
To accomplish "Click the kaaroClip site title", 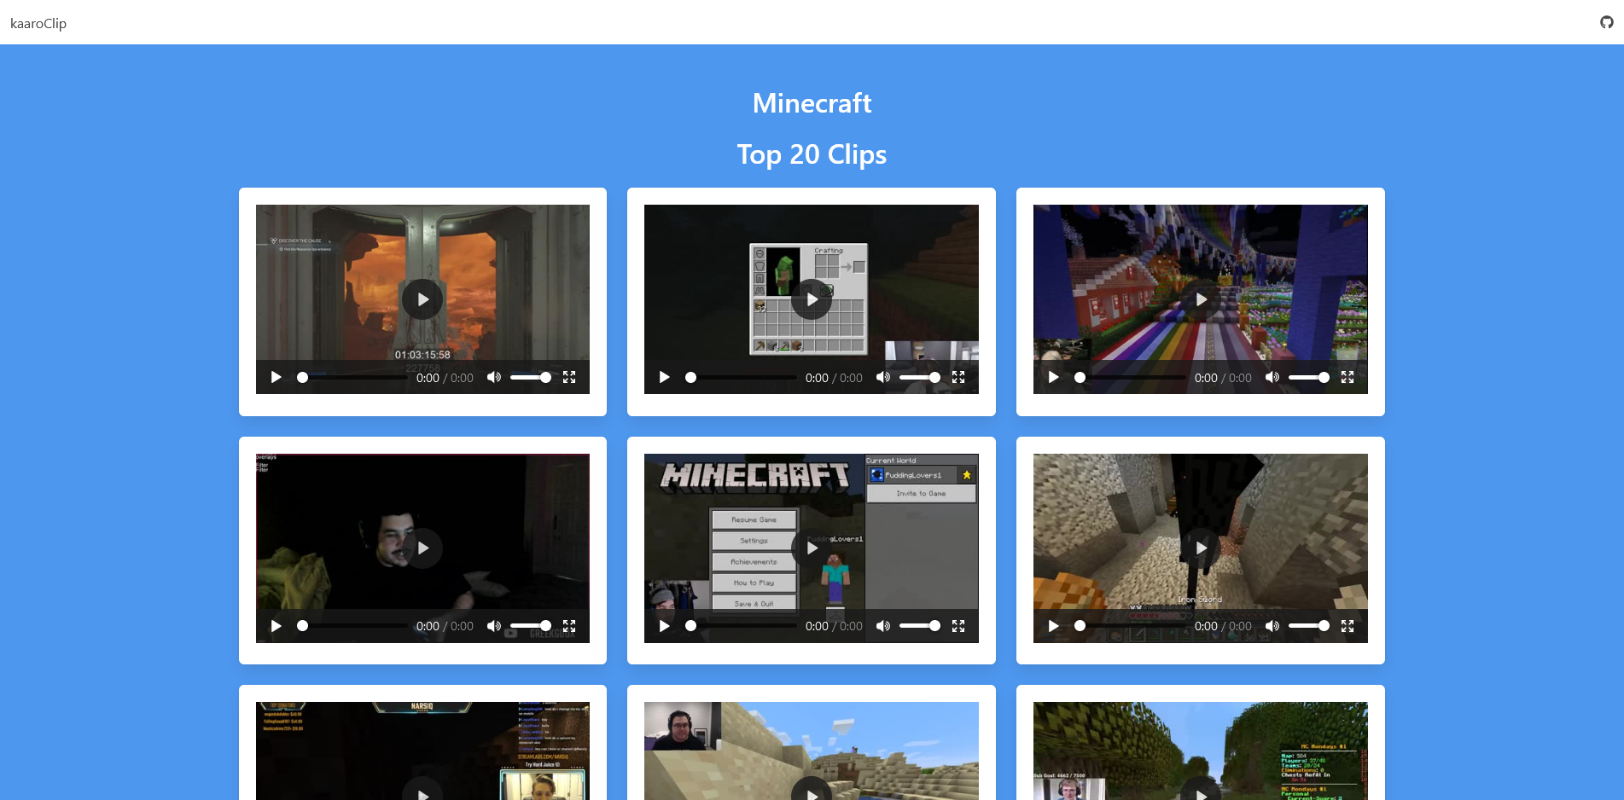I will click(38, 23).
